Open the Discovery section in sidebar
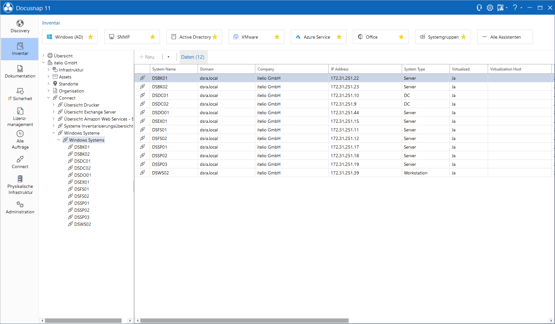Screen dimensions: 555x324 click(20, 26)
